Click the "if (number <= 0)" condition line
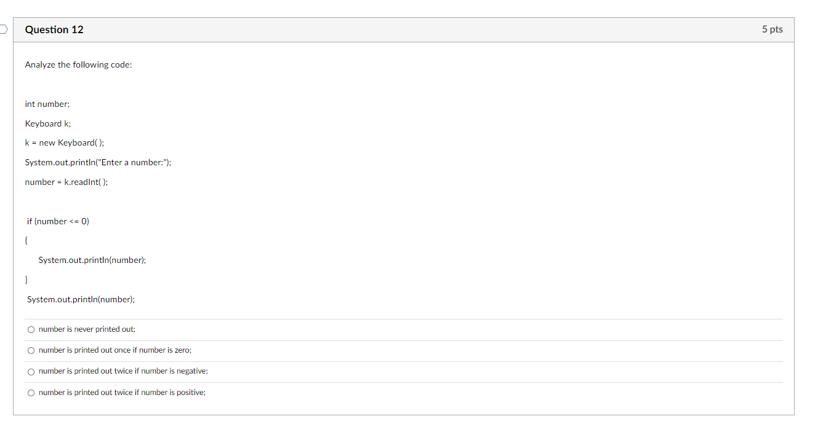826x427 pixels. coord(57,221)
